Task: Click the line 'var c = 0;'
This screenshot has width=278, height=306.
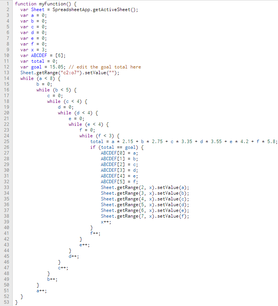Action: [33, 27]
